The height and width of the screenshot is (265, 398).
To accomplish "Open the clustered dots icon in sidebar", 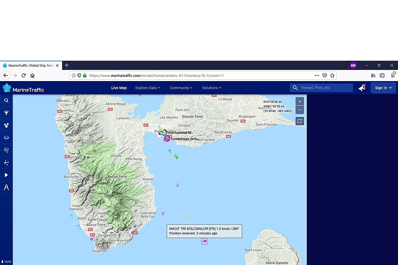I will (x=6, y=125).
